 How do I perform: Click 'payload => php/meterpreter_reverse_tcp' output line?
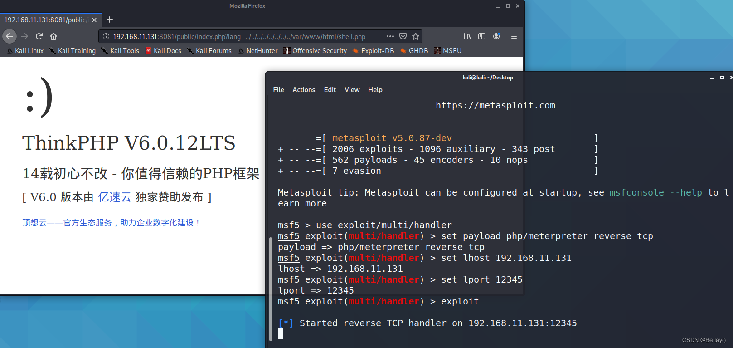pos(381,247)
